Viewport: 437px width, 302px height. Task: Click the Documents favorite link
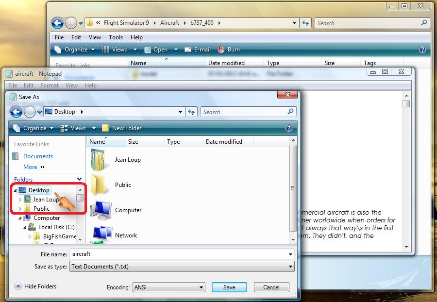(x=38, y=156)
